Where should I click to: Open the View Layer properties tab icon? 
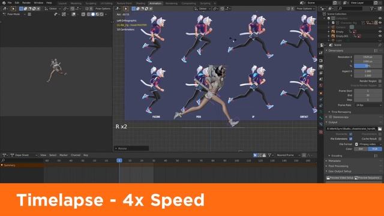point(321,73)
